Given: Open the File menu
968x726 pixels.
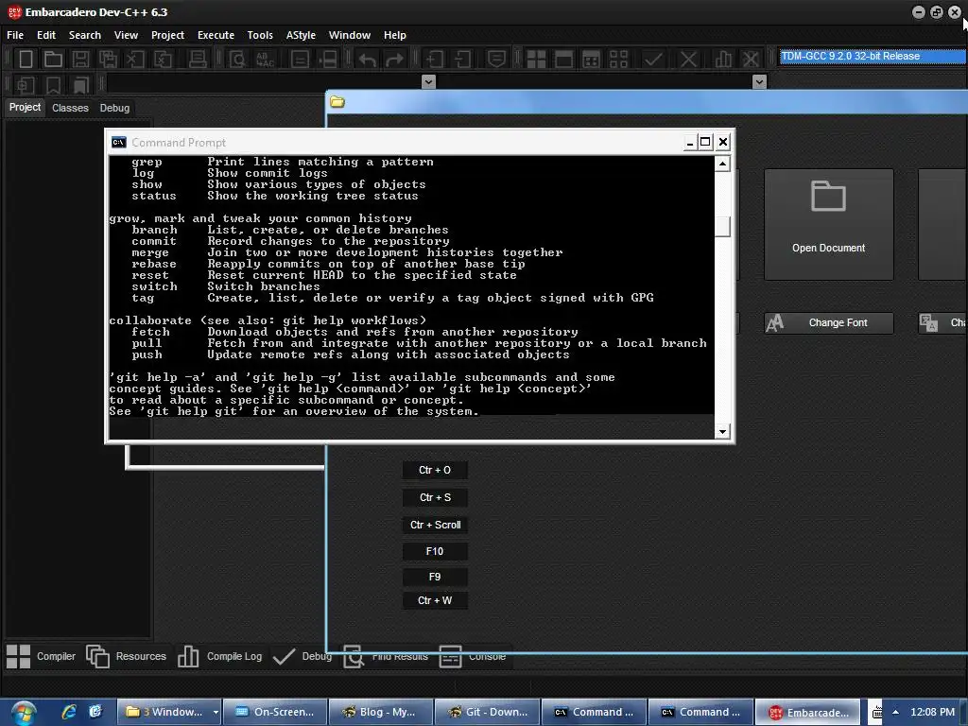Looking at the screenshot, I should (x=15, y=35).
